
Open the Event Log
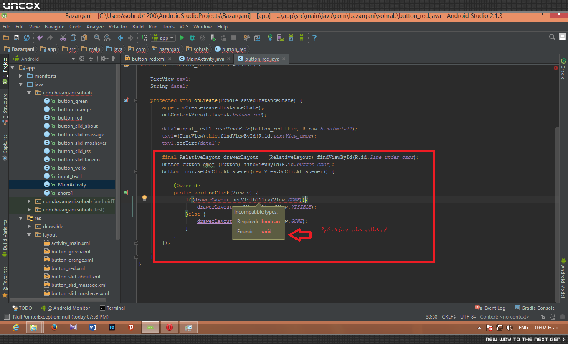[490, 308]
